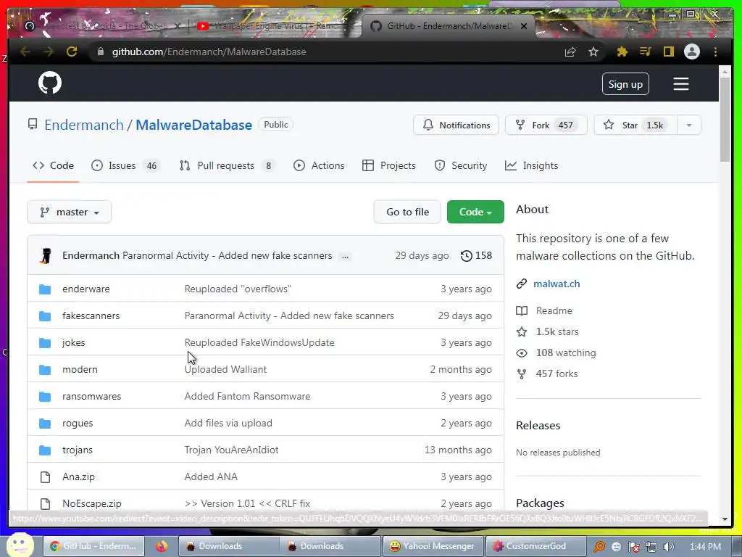Click the Ana.zip file icon

pos(45,477)
